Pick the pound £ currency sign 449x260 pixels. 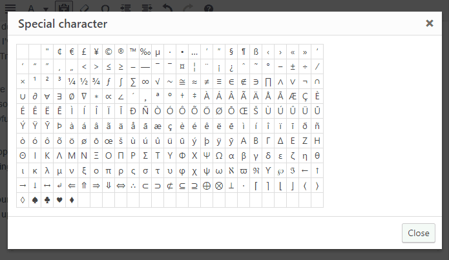84,52
